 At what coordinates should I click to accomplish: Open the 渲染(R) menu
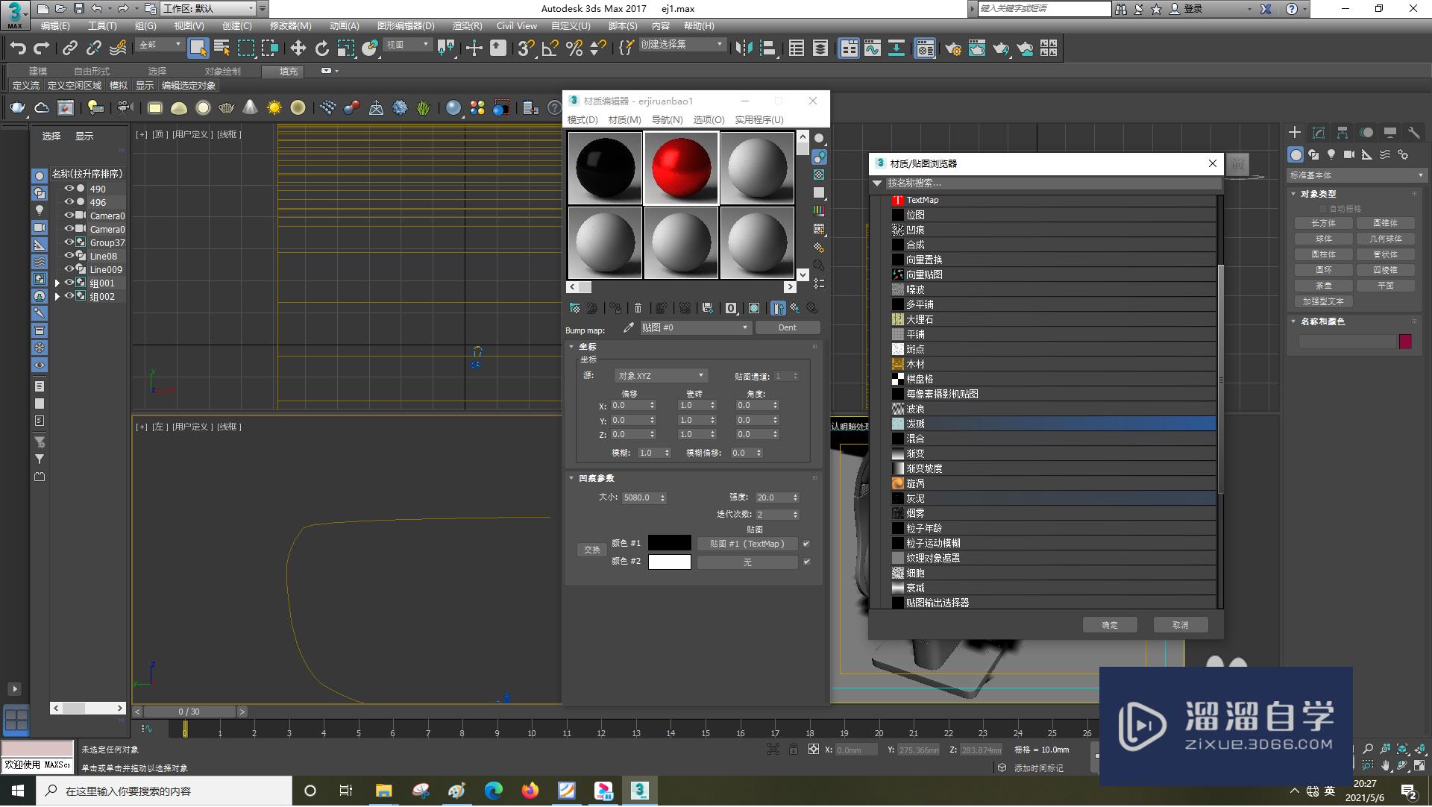coord(468,26)
